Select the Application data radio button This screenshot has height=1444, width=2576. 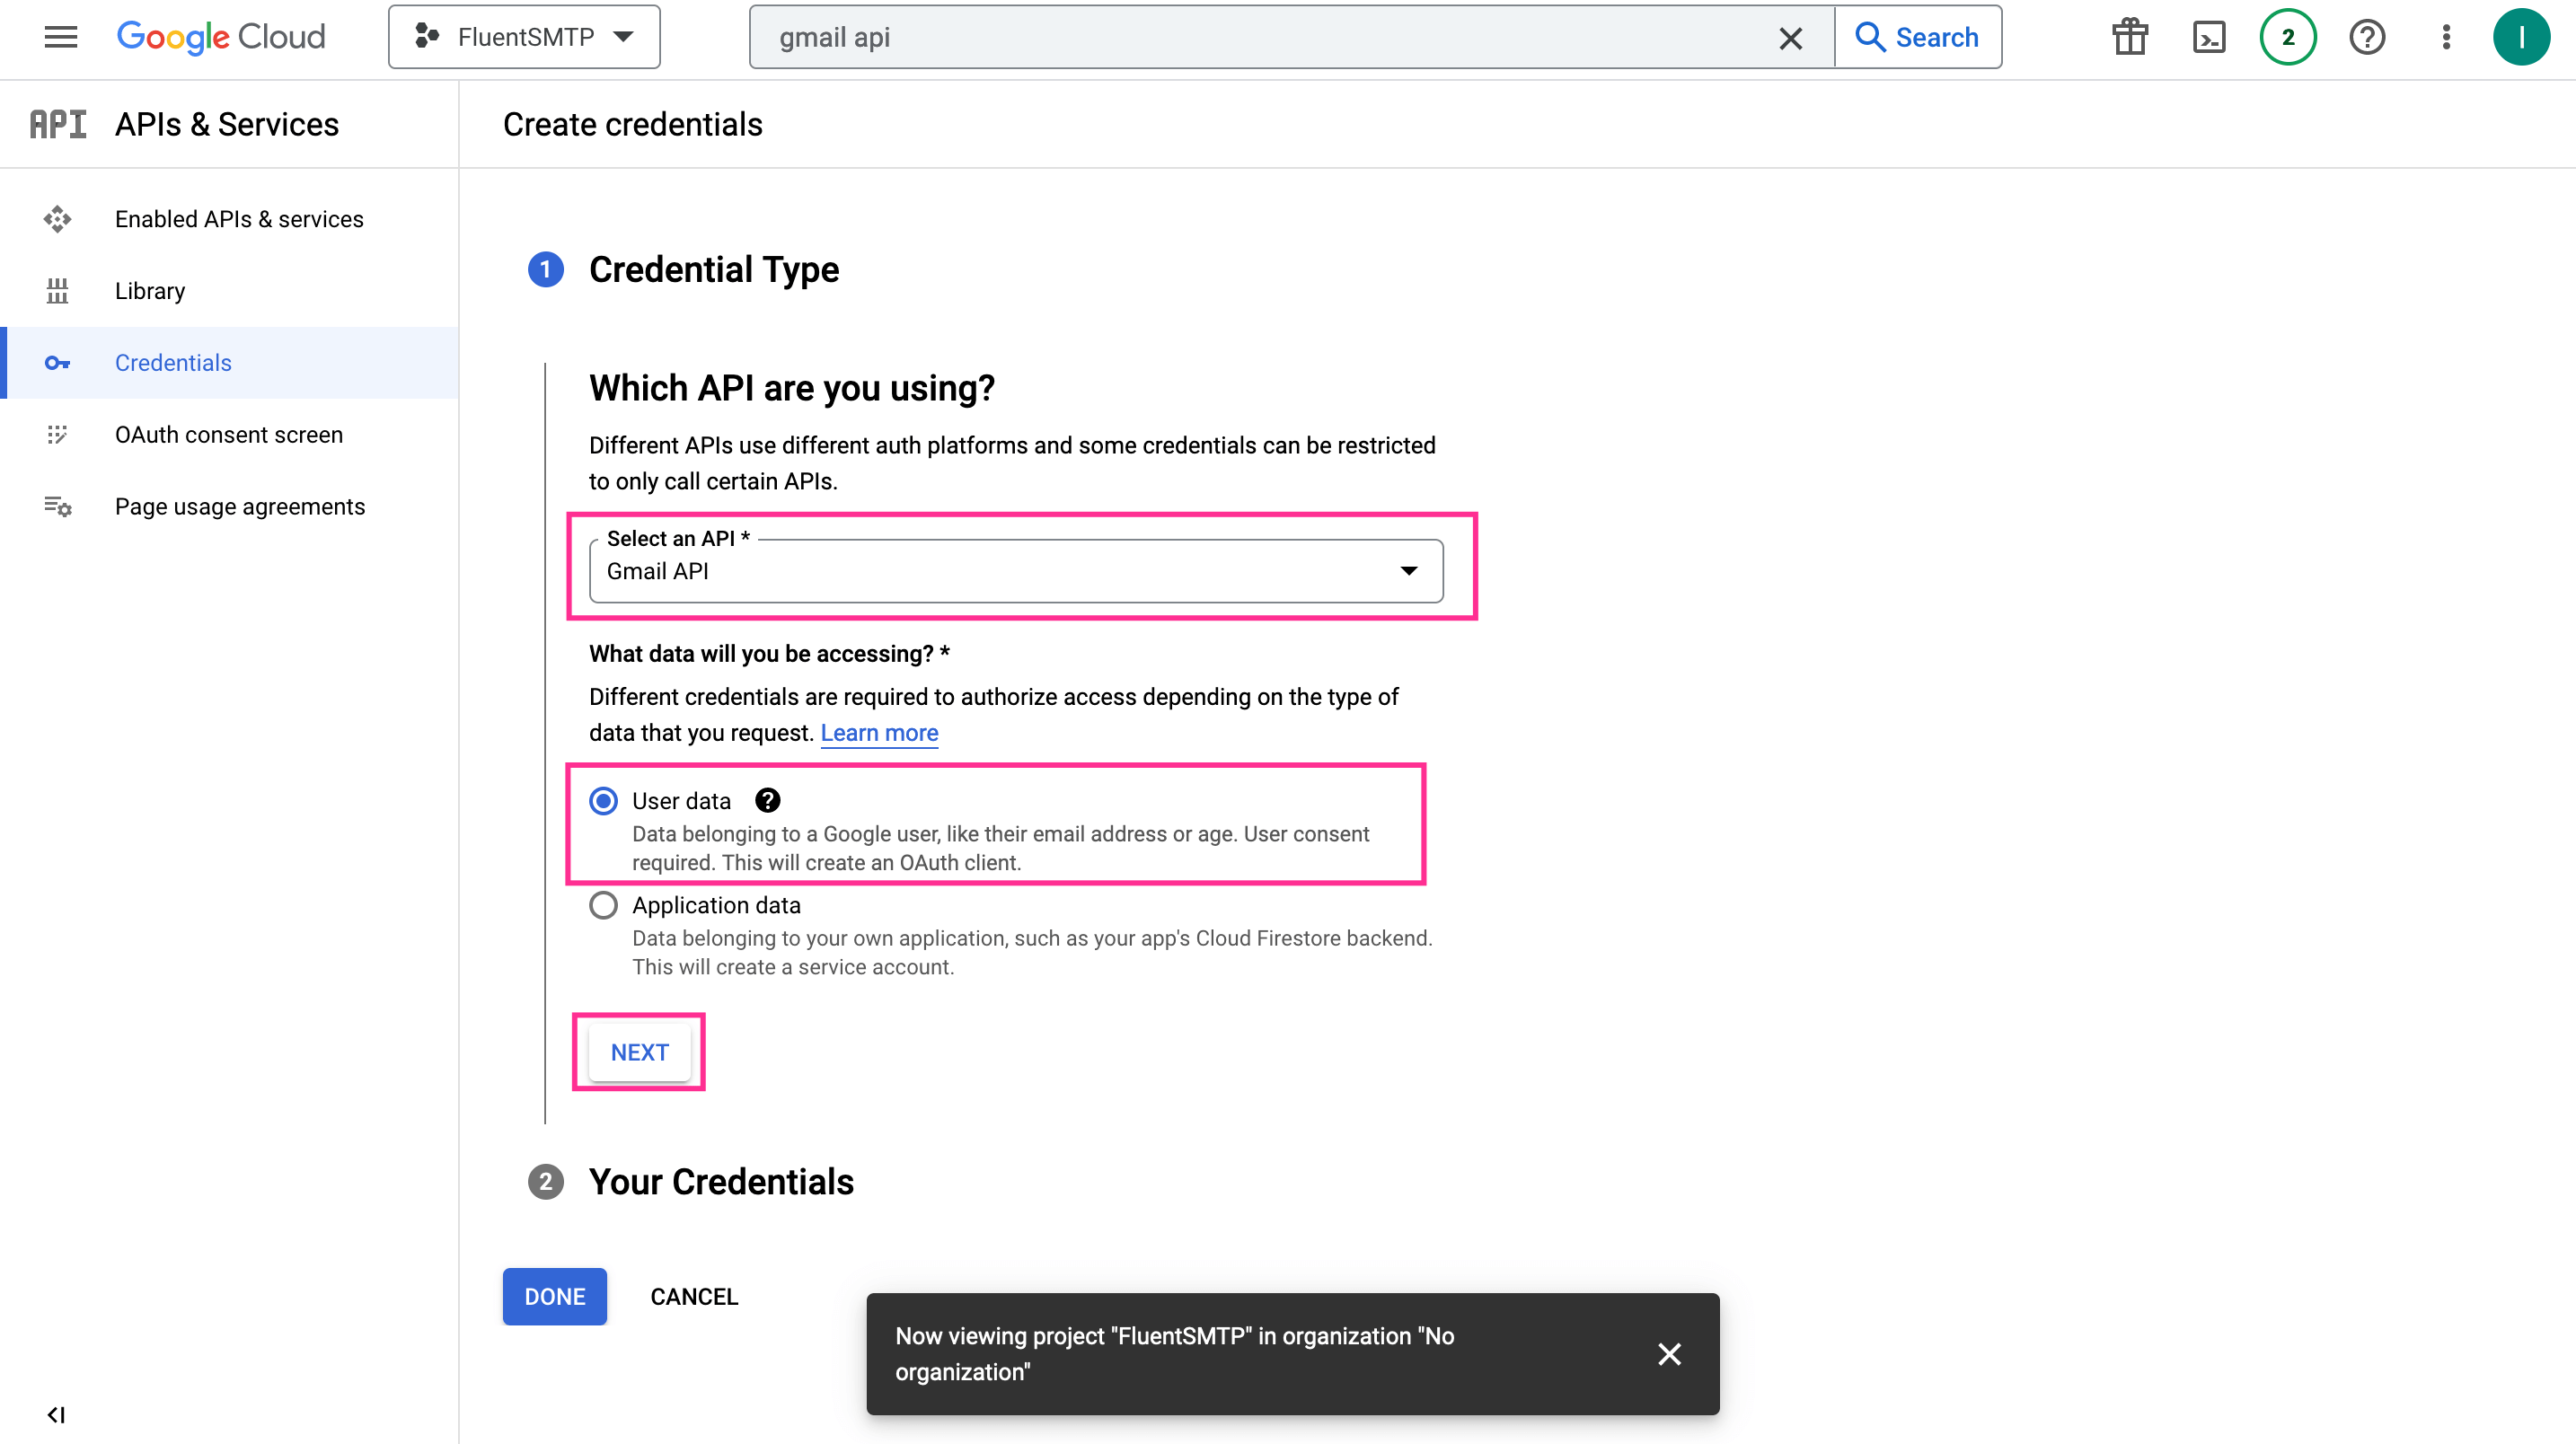[603, 905]
